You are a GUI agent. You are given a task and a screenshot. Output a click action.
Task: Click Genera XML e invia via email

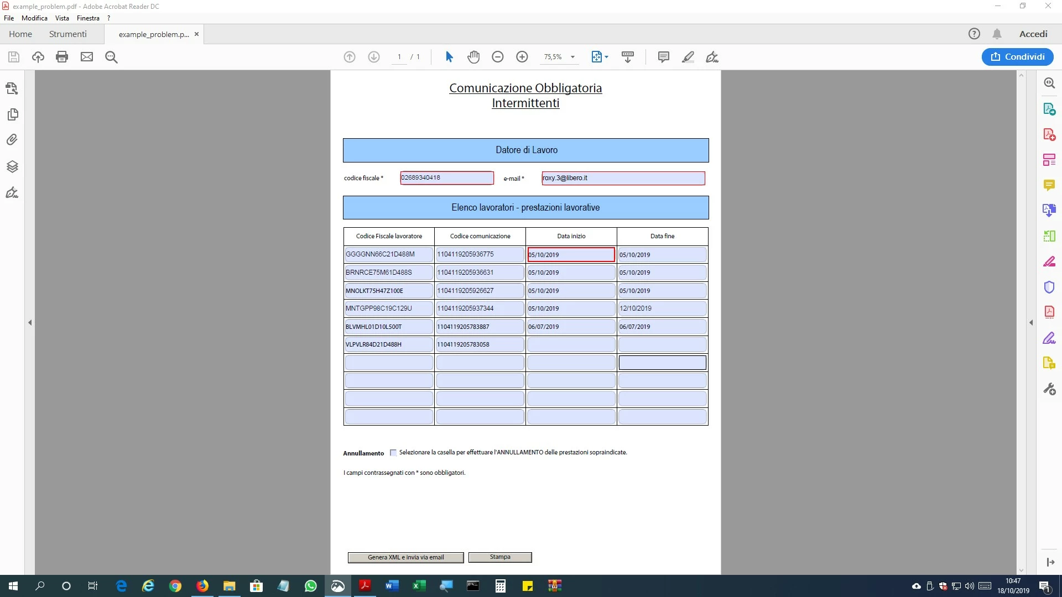(406, 557)
